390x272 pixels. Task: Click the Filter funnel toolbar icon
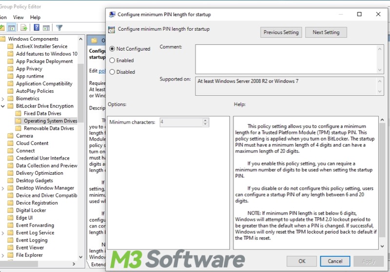click(59, 28)
